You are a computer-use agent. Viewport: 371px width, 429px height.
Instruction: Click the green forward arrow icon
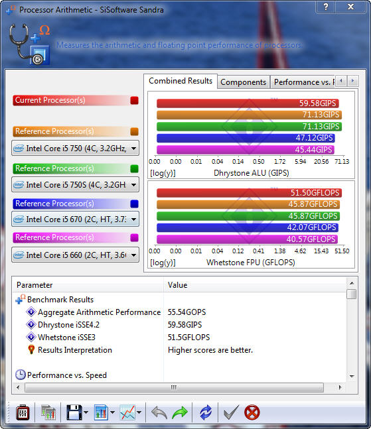[x=180, y=412]
